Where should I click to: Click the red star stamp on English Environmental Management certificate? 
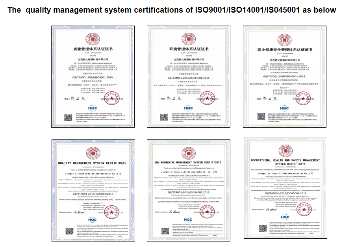[x=208, y=212]
